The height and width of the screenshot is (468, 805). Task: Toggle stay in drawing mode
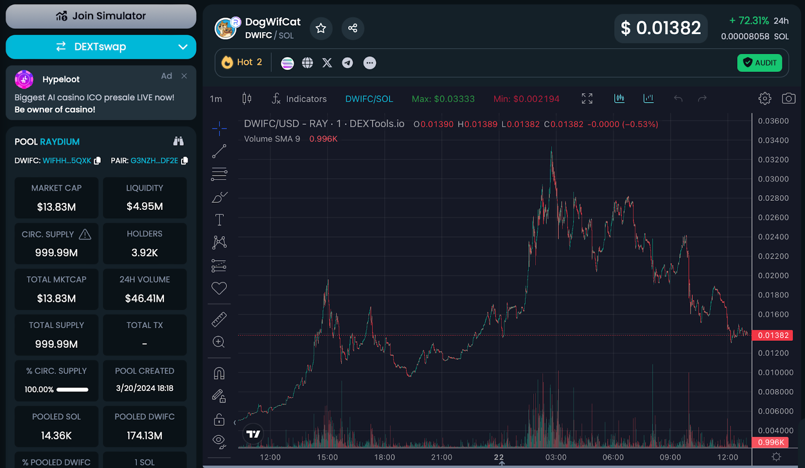click(219, 397)
